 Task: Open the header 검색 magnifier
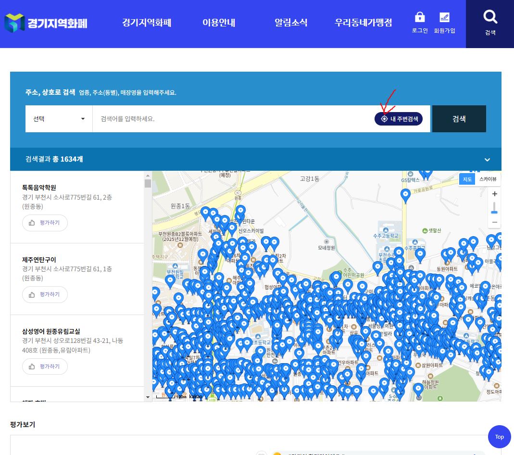tap(490, 17)
